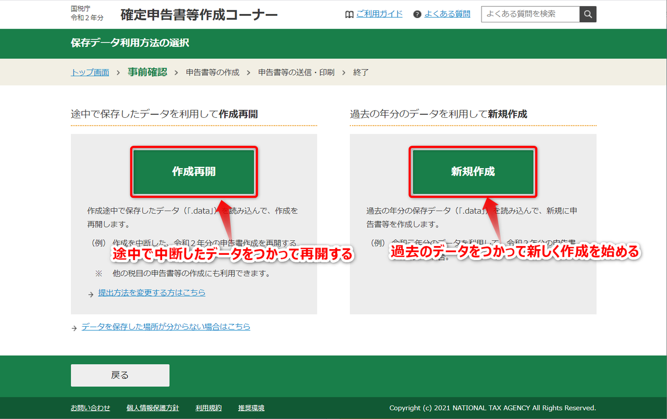Screen dimensions: 667x419
Task: Open the お問い合わせ footer link
Action: click(91, 408)
